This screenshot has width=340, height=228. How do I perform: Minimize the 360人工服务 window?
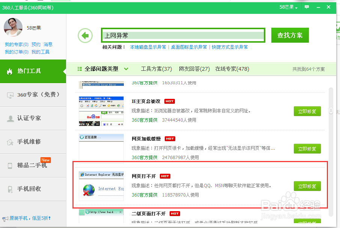pos(318,7)
